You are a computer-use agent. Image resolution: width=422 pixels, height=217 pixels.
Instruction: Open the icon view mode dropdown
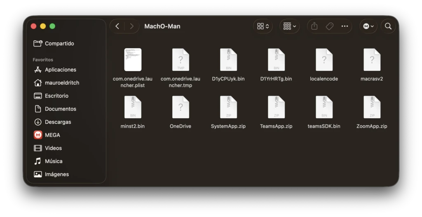click(x=263, y=26)
